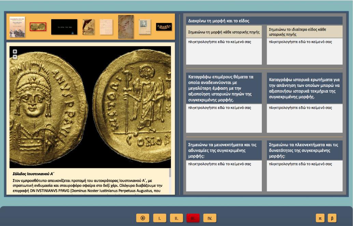Viewport: 353px width, 226px height.
Task: Click the description text scrollbar
Action: point(170,173)
